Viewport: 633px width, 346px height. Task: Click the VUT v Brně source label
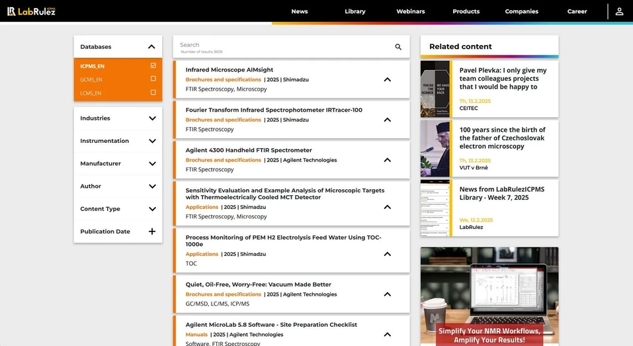(x=474, y=167)
